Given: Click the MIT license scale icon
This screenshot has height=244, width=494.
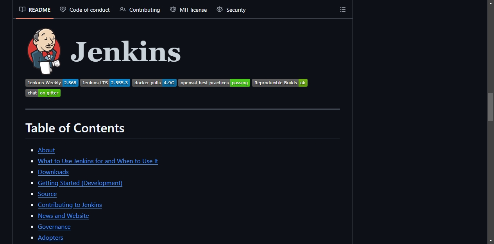Looking at the screenshot, I should point(173,9).
